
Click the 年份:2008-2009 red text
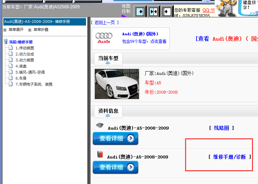161,92
